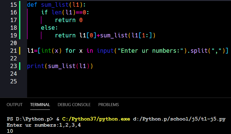Image resolution: width=231 pixels, height=134 pixels.
Task: Click the else keyword on line 18
Action: click(x=48, y=28)
